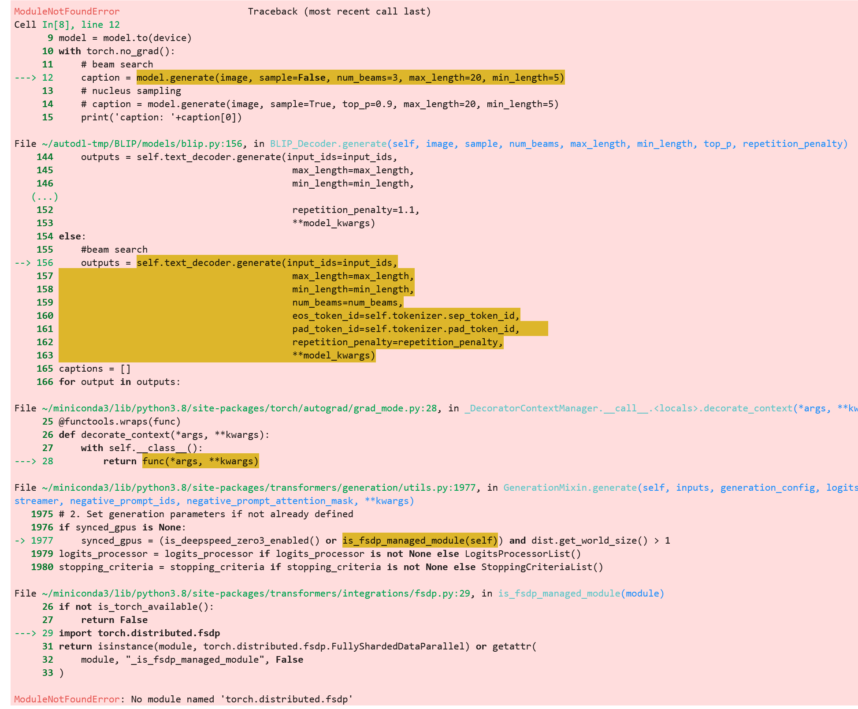858x709 pixels.
Task: Click the highlighted func(*args, **kwargs) call
Action: (x=201, y=461)
